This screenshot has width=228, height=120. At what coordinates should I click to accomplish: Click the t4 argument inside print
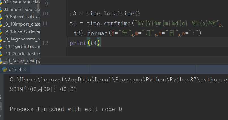(94, 43)
